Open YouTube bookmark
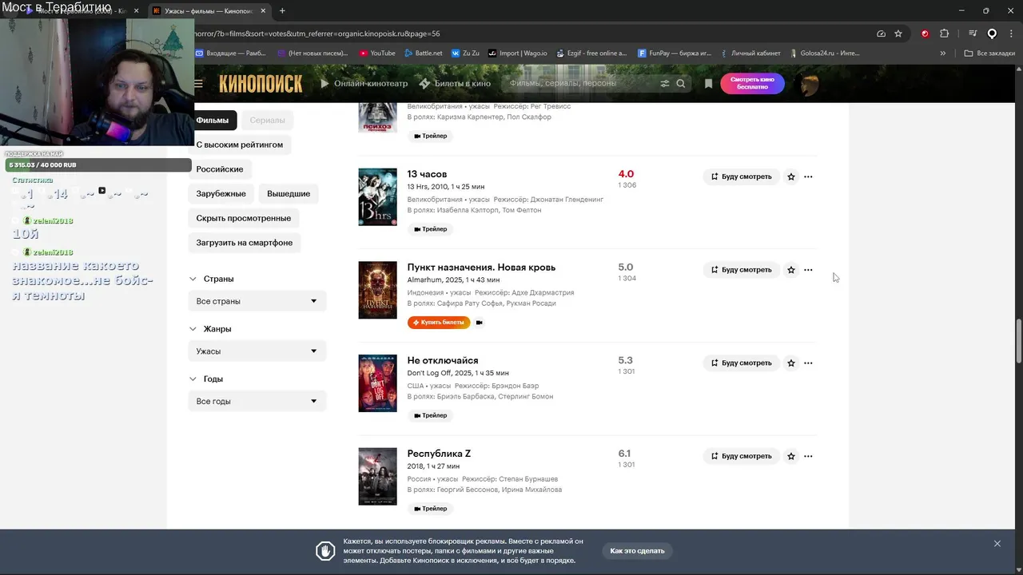1023x575 pixels. (377, 54)
